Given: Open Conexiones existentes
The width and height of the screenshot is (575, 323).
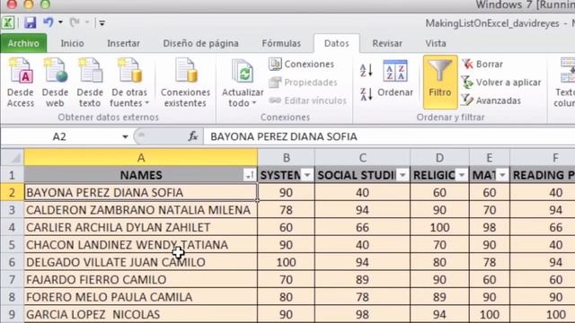Looking at the screenshot, I should tap(185, 83).
